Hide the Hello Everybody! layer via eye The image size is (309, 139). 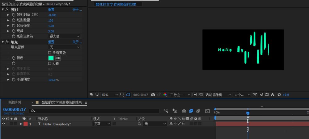[4, 124]
